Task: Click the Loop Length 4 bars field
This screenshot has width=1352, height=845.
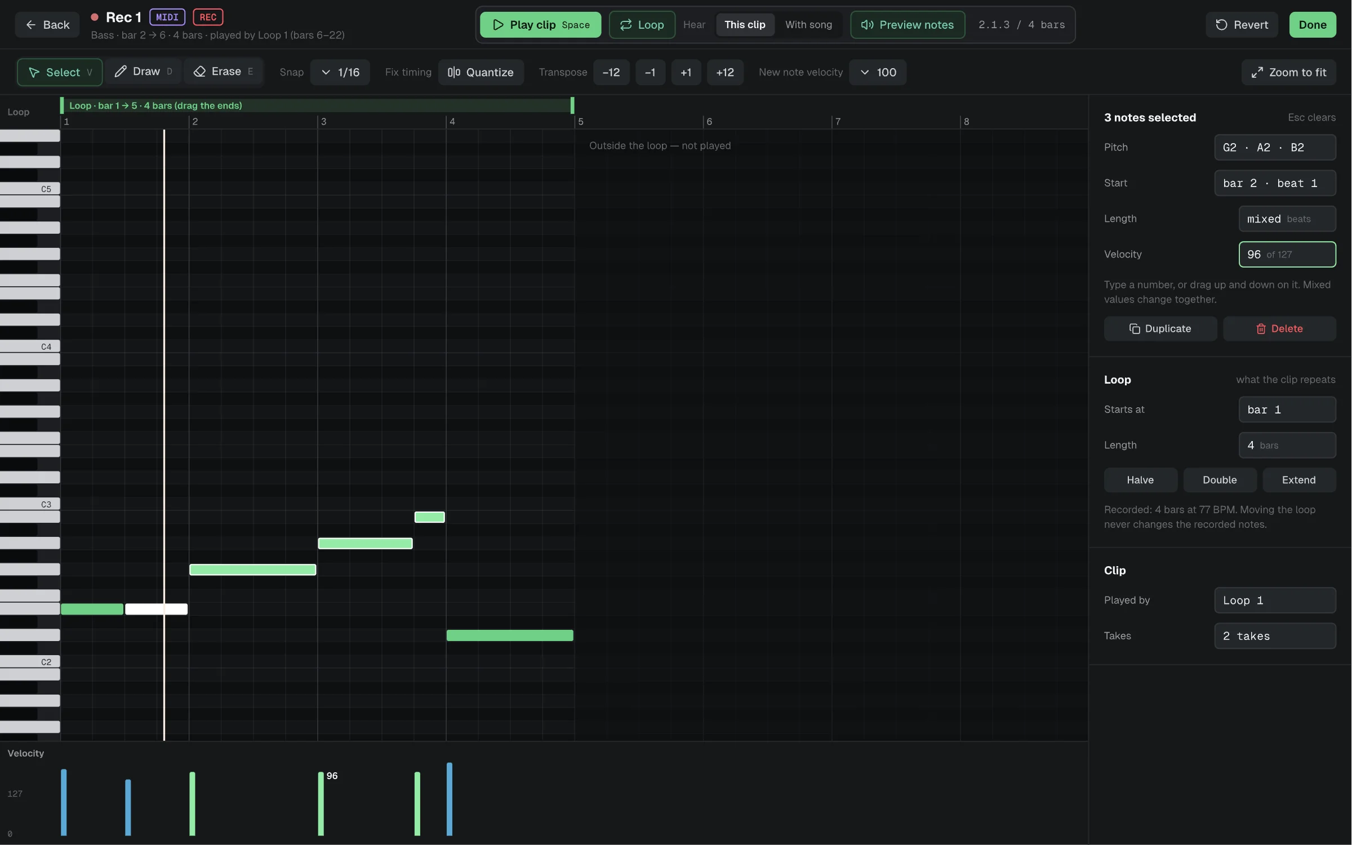Action: click(x=1287, y=445)
